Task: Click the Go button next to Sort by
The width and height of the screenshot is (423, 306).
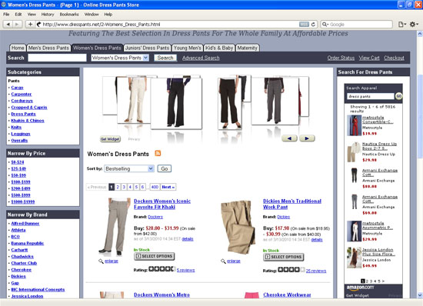Action: [165, 168]
